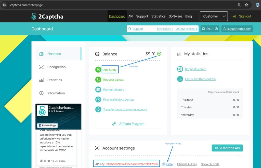Open the Customer dropdown
This screenshot has height=168, width=261.
[214, 16]
